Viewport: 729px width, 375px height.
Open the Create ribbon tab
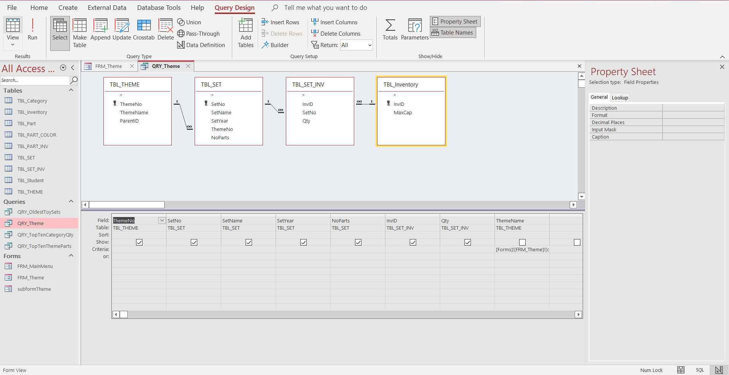click(68, 7)
